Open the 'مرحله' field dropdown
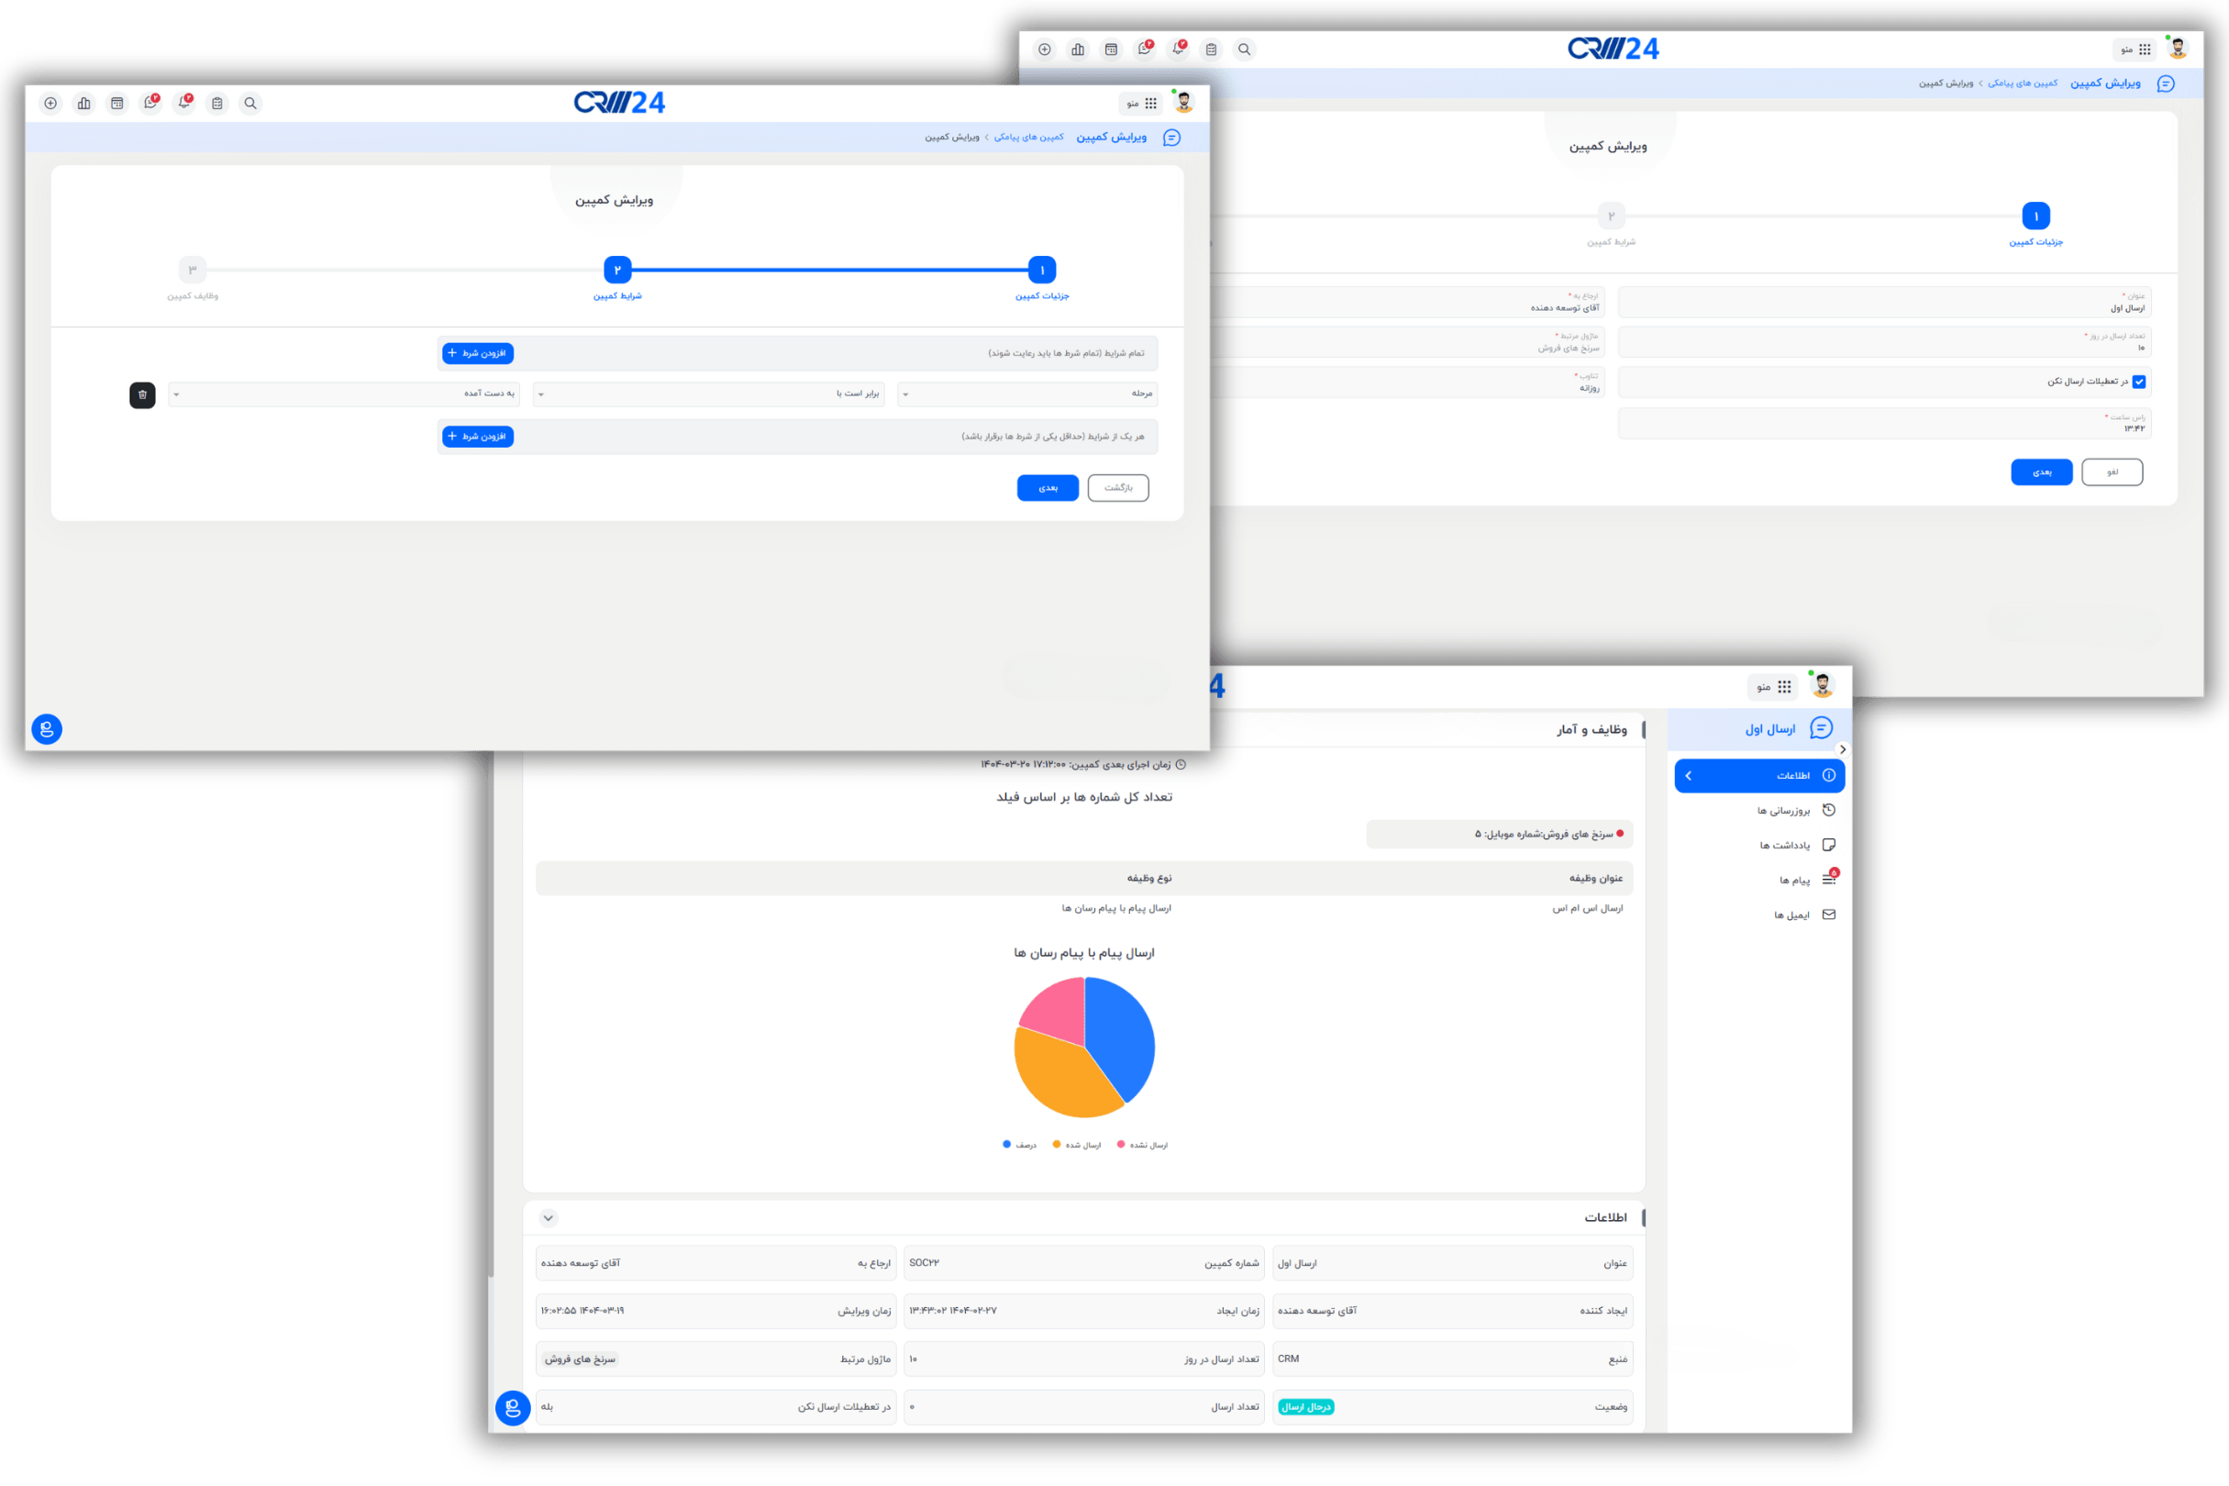The width and height of the screenshot is (2229, 1486). [1027, 394]
